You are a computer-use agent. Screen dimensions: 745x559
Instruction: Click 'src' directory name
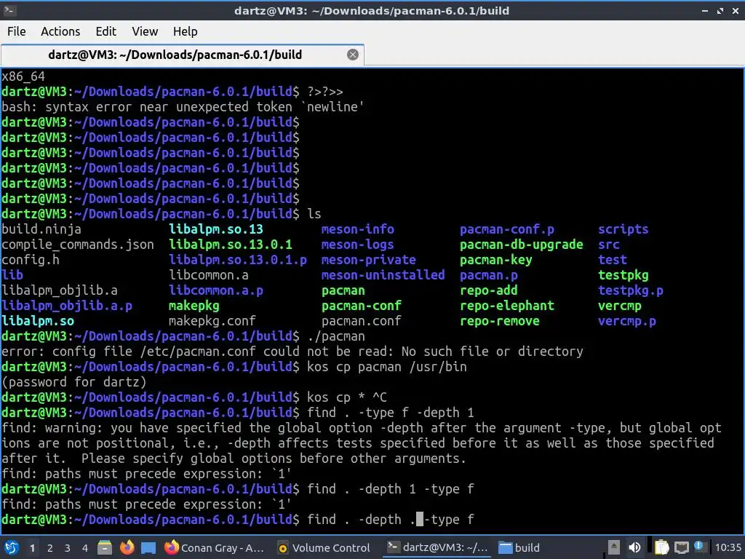(x=609, y=245)
